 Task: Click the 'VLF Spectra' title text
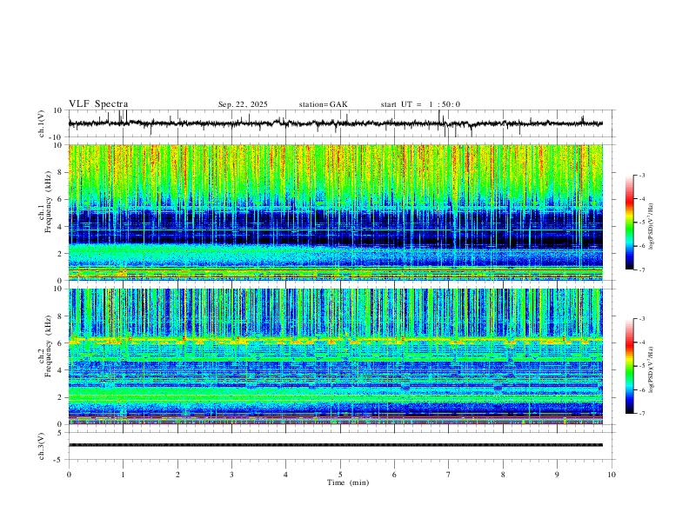tap(98, 104)
